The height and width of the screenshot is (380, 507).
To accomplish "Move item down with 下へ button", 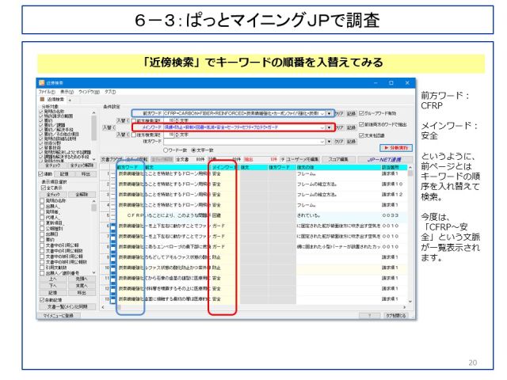I will 53,286.
